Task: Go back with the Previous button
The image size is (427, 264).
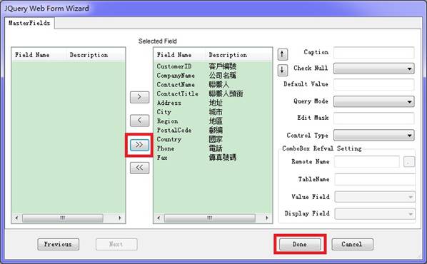Action: [x=59, y=245]
